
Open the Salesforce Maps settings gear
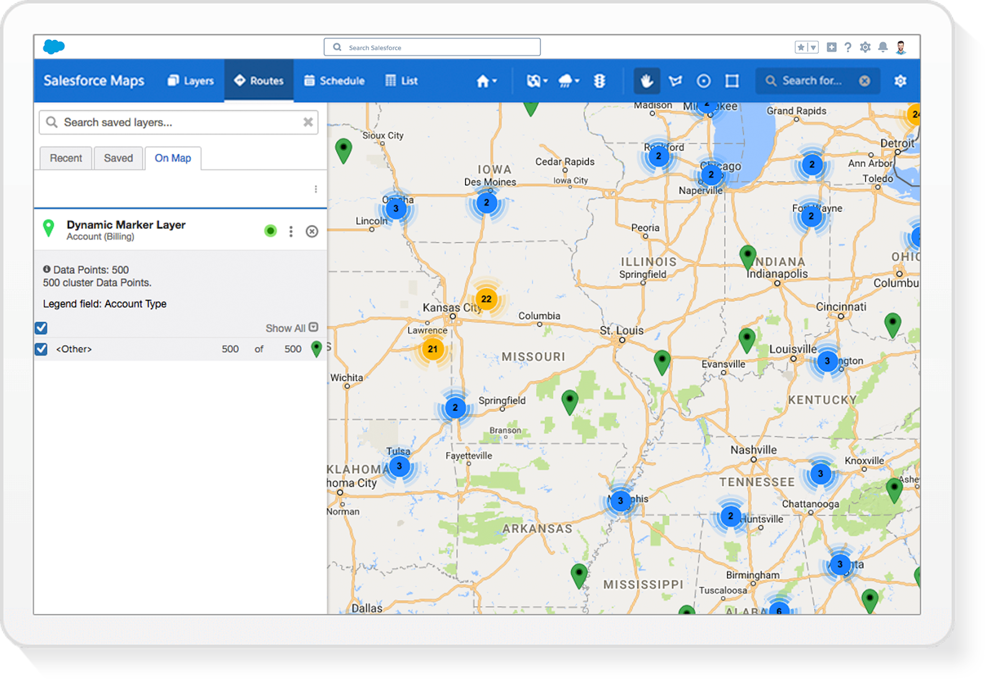(x=900, y=81)
